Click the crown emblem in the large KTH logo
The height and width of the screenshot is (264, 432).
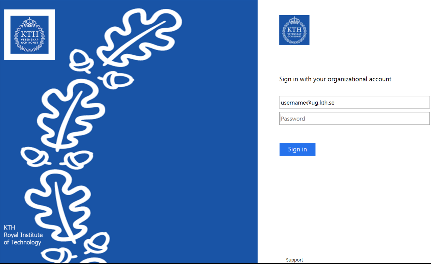pyautogui.click(x=29, y=24)
